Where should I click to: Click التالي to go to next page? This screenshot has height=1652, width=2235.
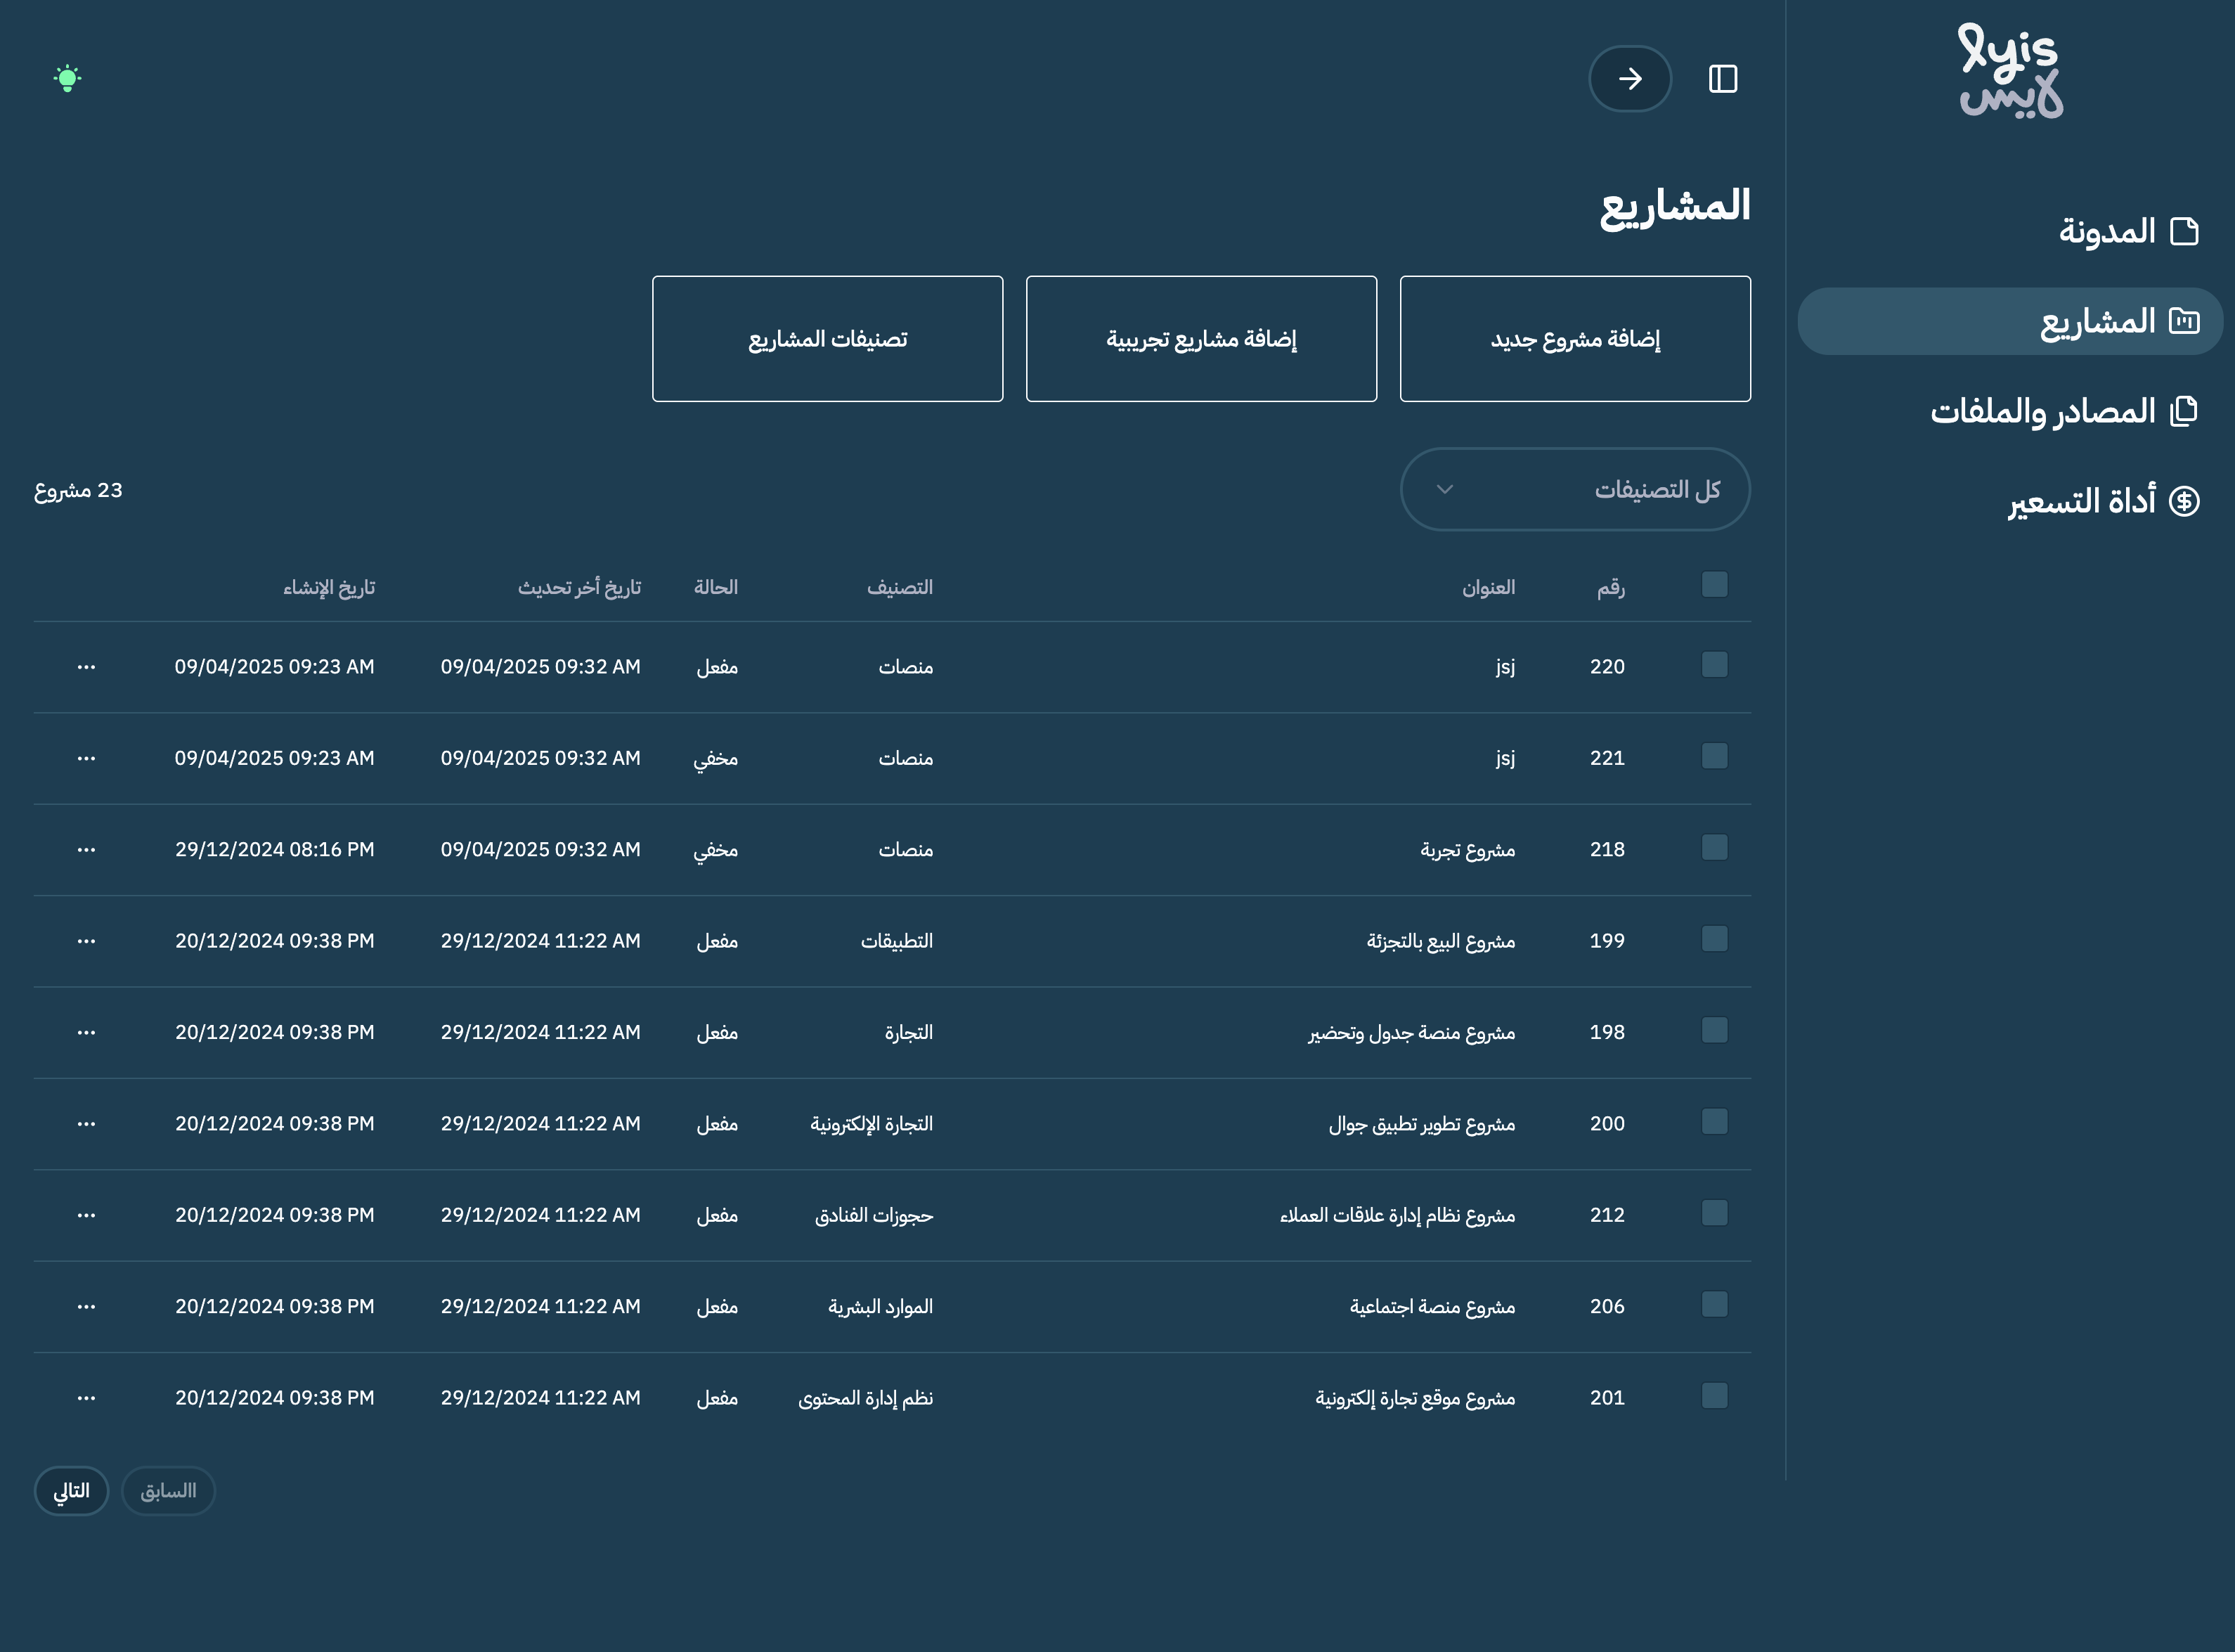[x=70, y=1490]
